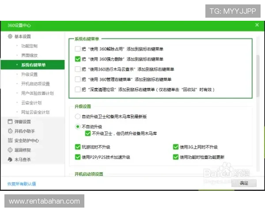Check 使用360管理右键菜单 option

[x=78, y=79]
